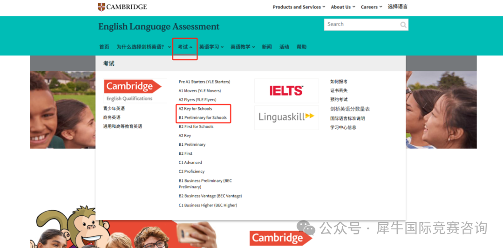Open C1 Advanced exam link
The image size is (503, 248).
[x=190, y=162]
